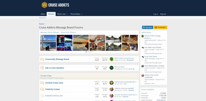Click the Forums breadcrumb link
Image resolution: width=206 pixels, height=101 pixels.
[x=41, y=24]
